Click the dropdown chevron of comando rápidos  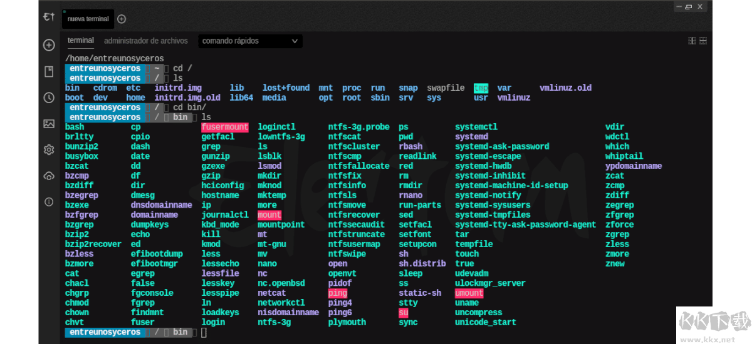(295, 41)
